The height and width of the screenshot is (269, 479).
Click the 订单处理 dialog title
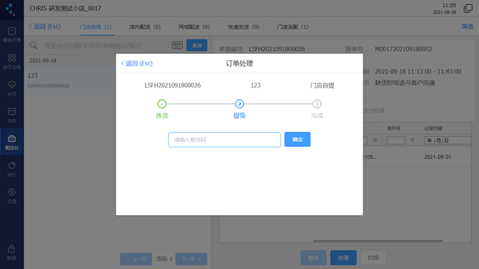tap(239, 63)
